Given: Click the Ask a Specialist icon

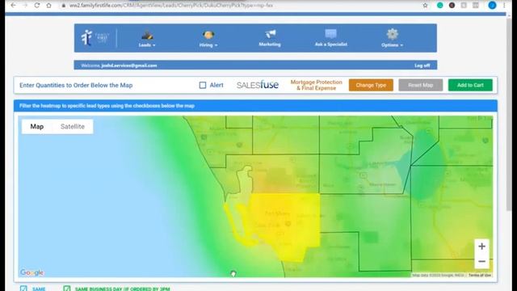Looking at the screenshot, I should pos(330,34).
